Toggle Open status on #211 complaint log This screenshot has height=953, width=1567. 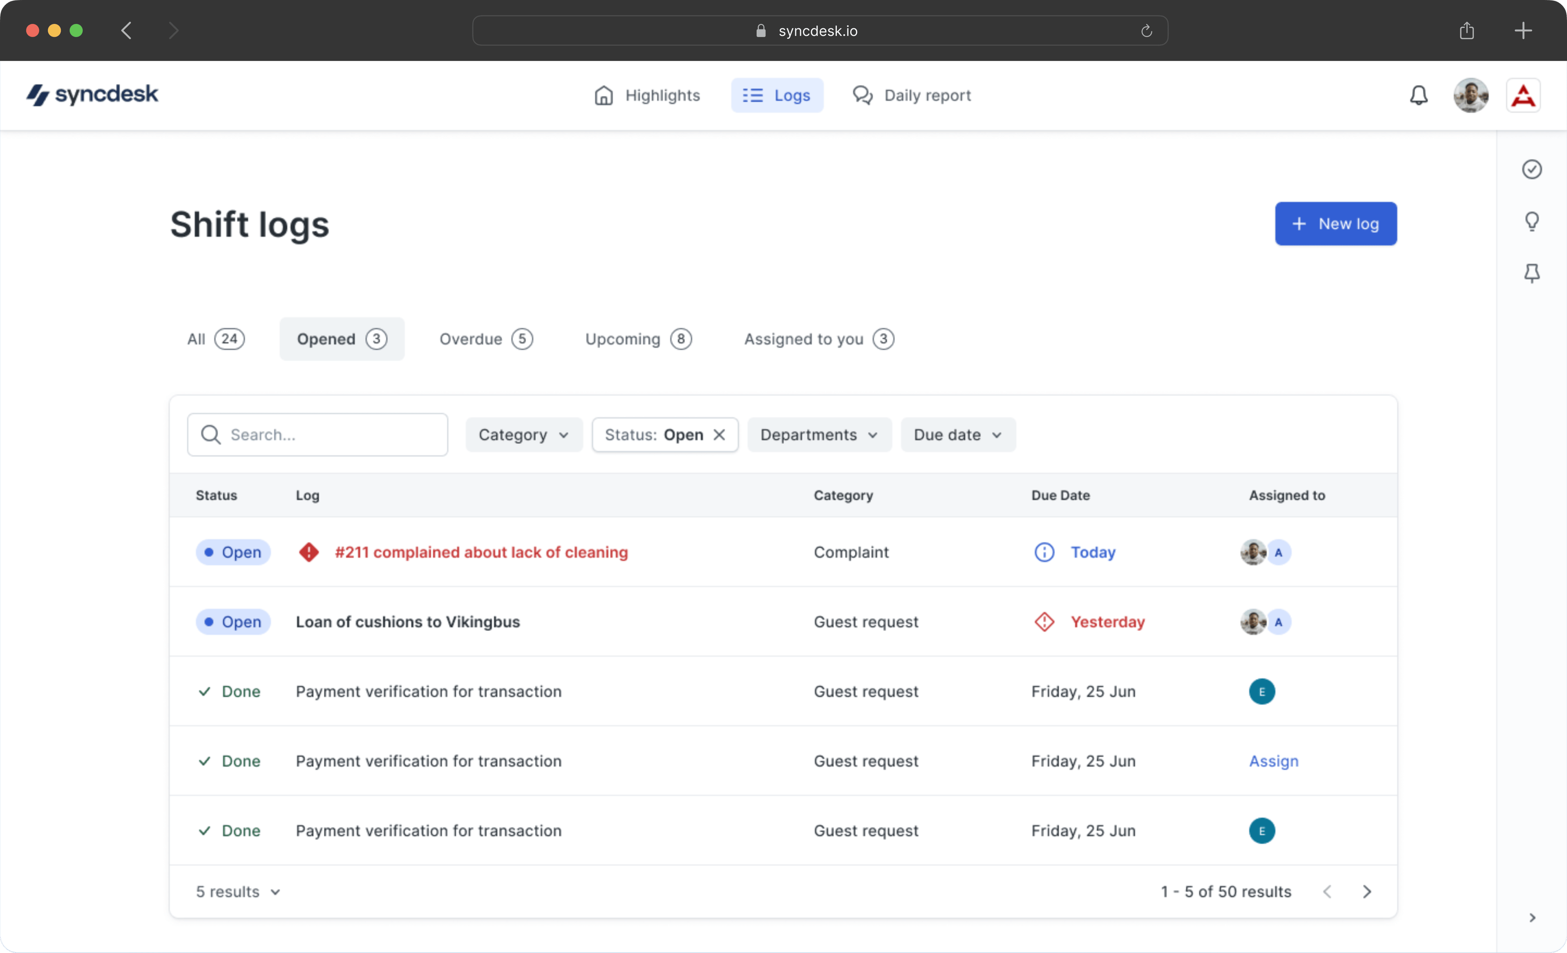click(x=233, y=552)
